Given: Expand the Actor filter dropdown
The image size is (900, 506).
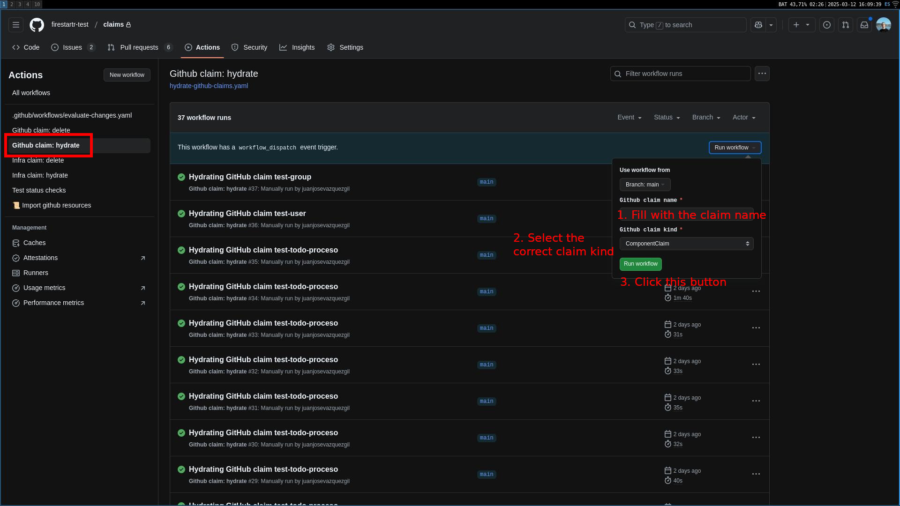Looking at the screenshot, I should (x=744, y=118).
